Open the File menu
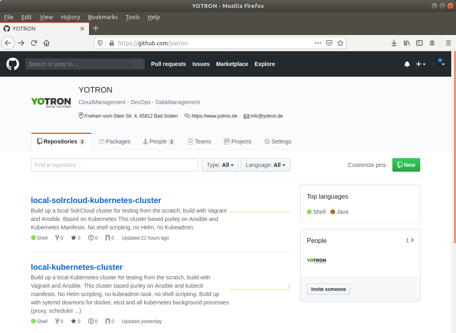 8,17
